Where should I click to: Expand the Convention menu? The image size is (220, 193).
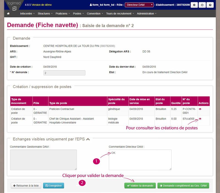tap(95, 13)
